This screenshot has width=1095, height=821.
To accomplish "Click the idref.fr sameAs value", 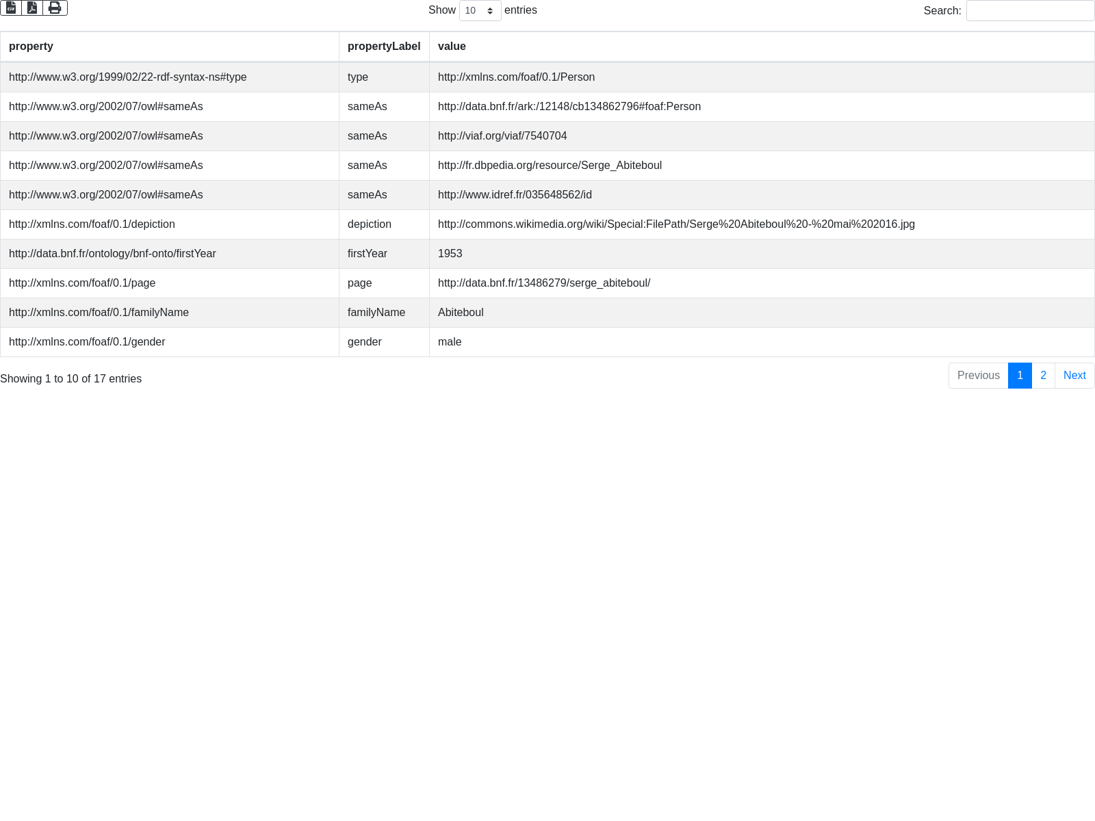I will (x=515, y=195).
